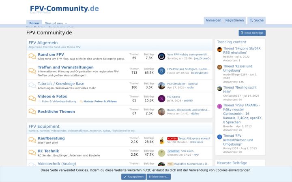
Task: Open latest post PID Simulator - Tutorial
Action: point(182,84)
